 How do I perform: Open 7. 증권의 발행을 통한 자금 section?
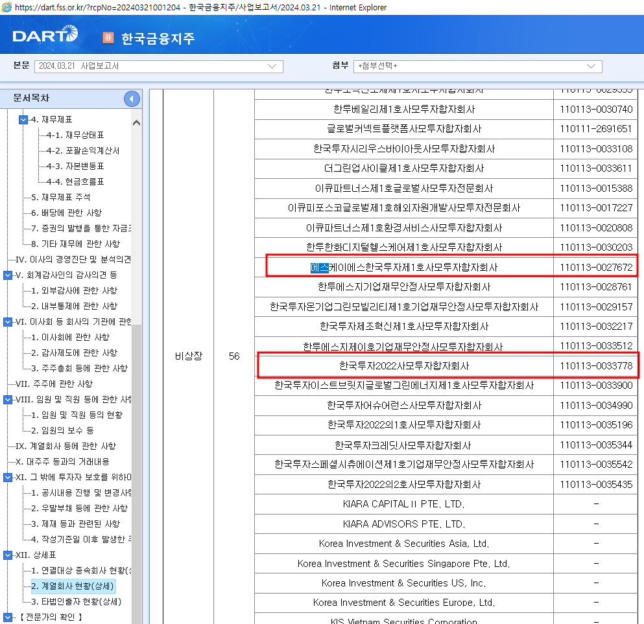pyautogui.click(x=81, y=229)
